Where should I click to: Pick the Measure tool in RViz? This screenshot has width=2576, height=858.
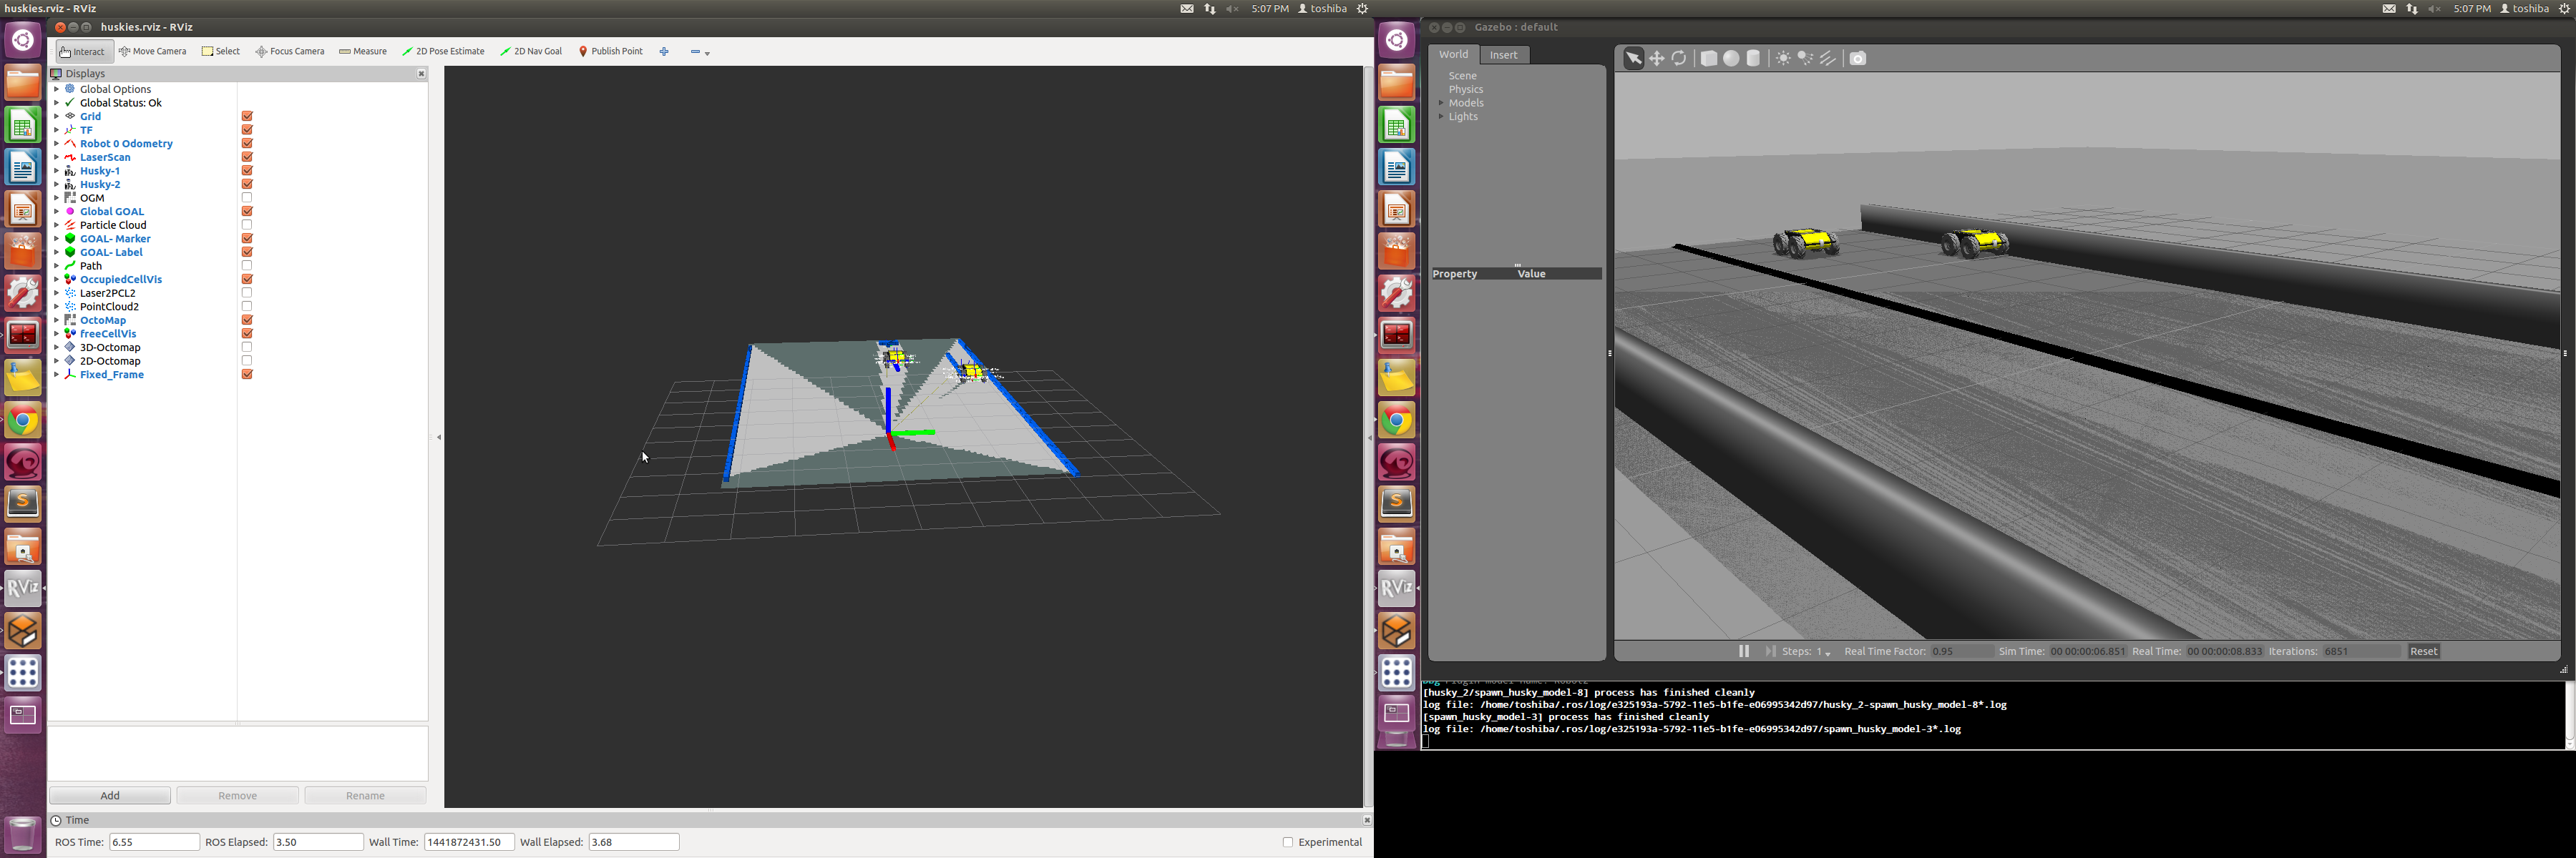point(363,52)
